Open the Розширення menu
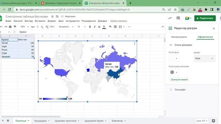The width and height of the screenshot is (221, 124). 89,21
